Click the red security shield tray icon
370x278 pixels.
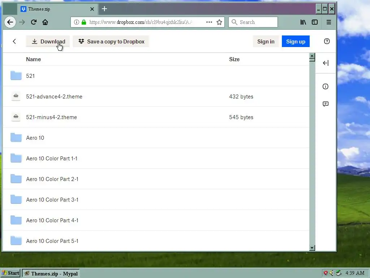pos(326,273)
